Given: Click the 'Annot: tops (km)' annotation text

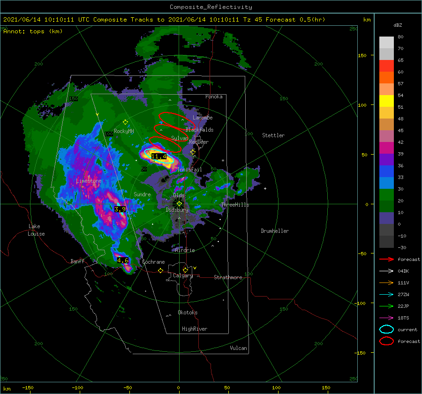Looking at the screenshot, I should click(33, 31).
